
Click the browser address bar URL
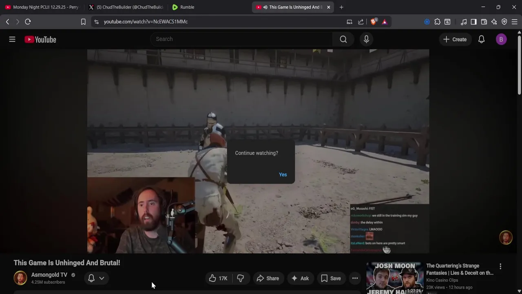coord(146,22)
